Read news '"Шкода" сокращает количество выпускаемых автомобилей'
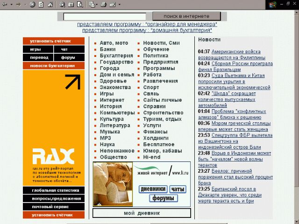The width and height of the screenshot is (299, 224). click(227, 99)
